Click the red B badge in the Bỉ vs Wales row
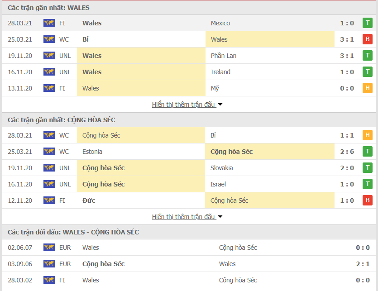 point(367,39)
